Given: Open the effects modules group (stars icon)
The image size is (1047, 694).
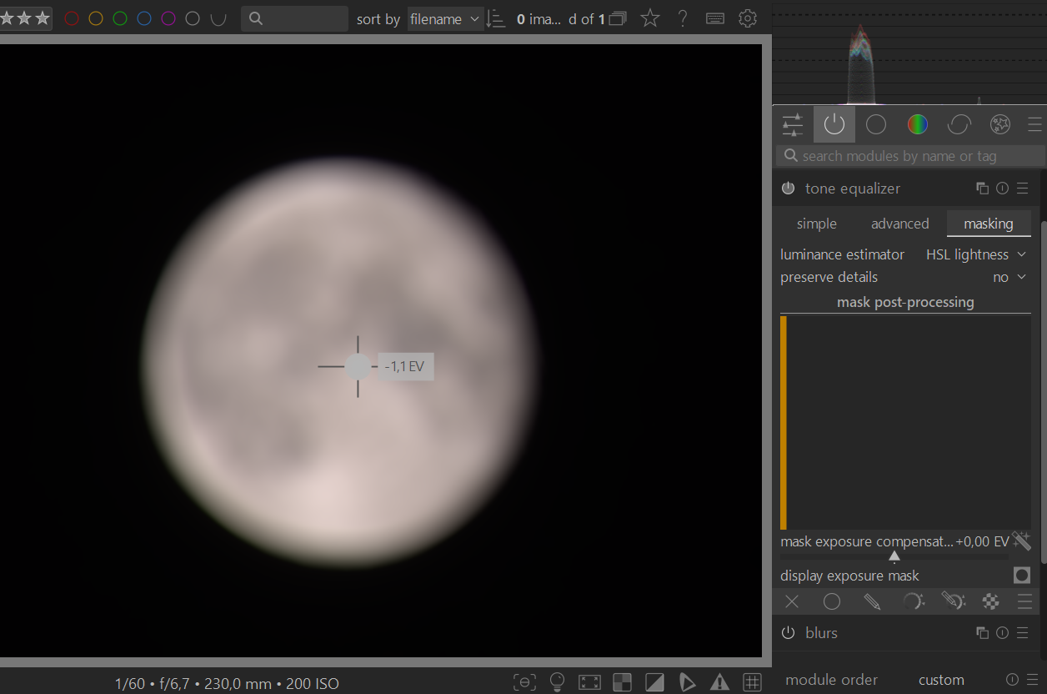Looking at the screenshot, I should click(999, 125).
